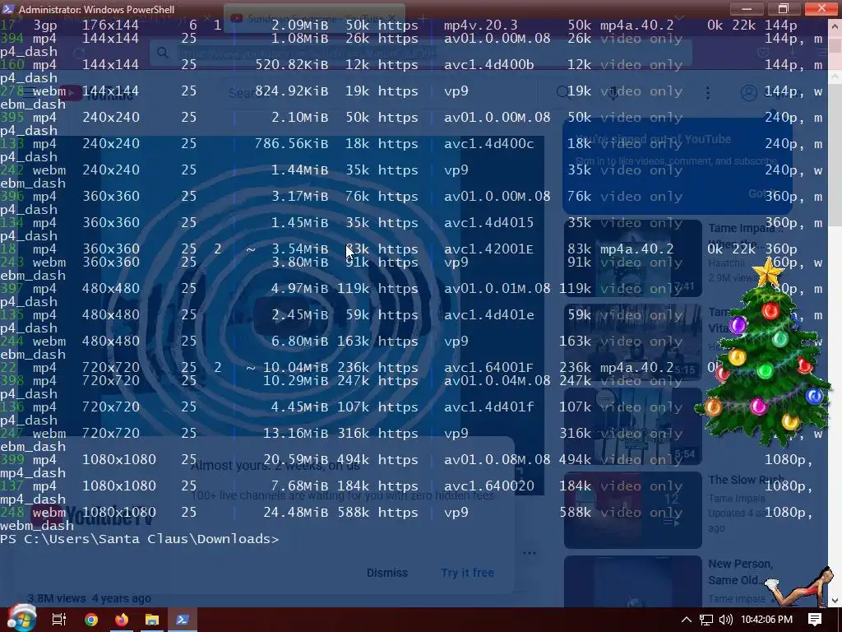Click the PowerShell scrollbar up arrow

835,28
